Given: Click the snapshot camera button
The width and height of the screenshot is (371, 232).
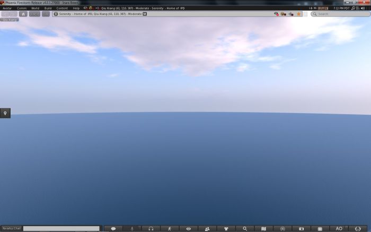Looking at the screenshot, I should (301, 229).
